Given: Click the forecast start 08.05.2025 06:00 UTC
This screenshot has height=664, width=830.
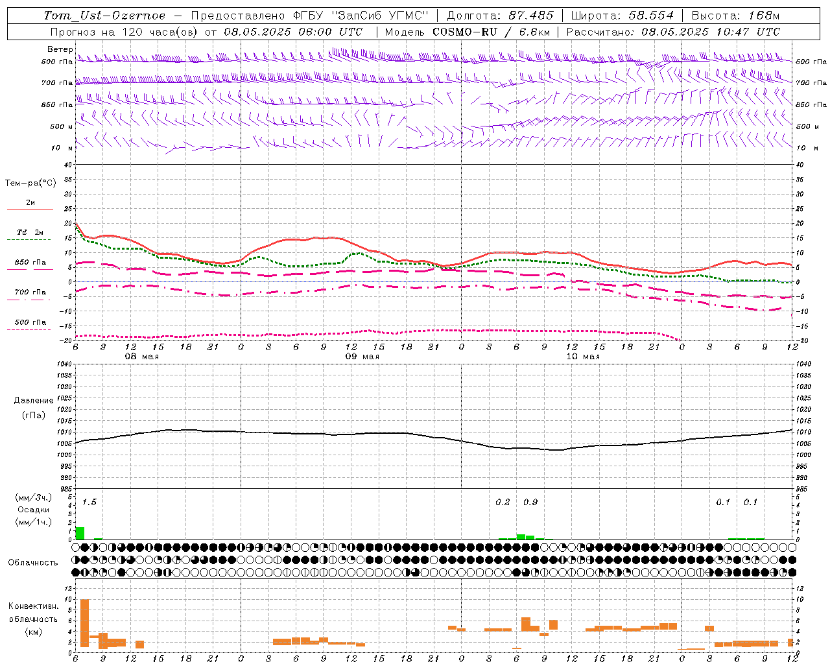Looking at the screenshot, I should pos(293,32).
